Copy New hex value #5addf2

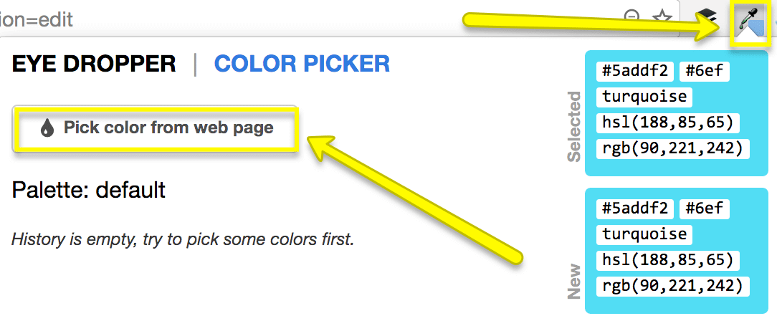point(634,209)
